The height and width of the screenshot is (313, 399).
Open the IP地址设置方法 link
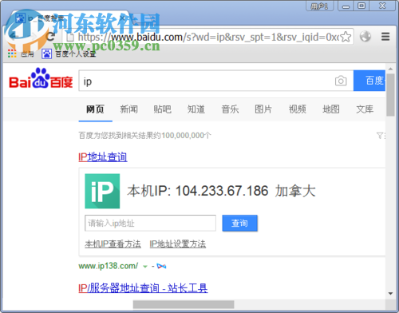tap(178, 244)
